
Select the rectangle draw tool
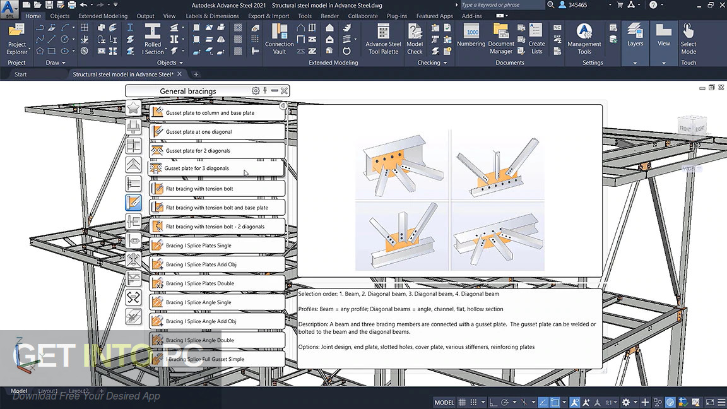point(52,51)
